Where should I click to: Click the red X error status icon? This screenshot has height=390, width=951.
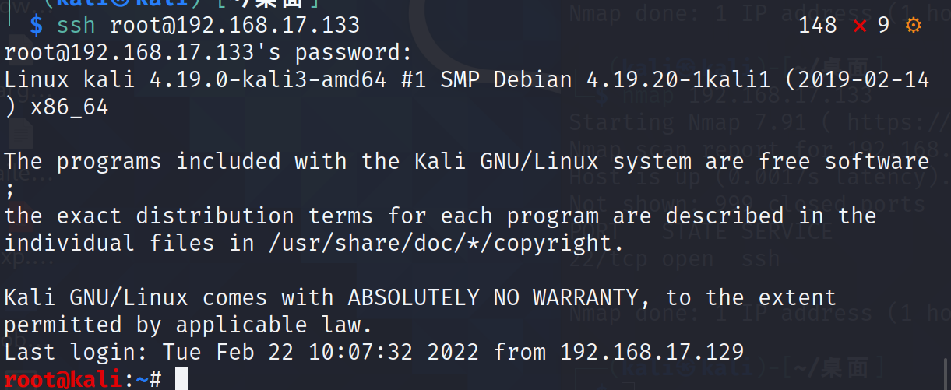(x=860, y=26)
